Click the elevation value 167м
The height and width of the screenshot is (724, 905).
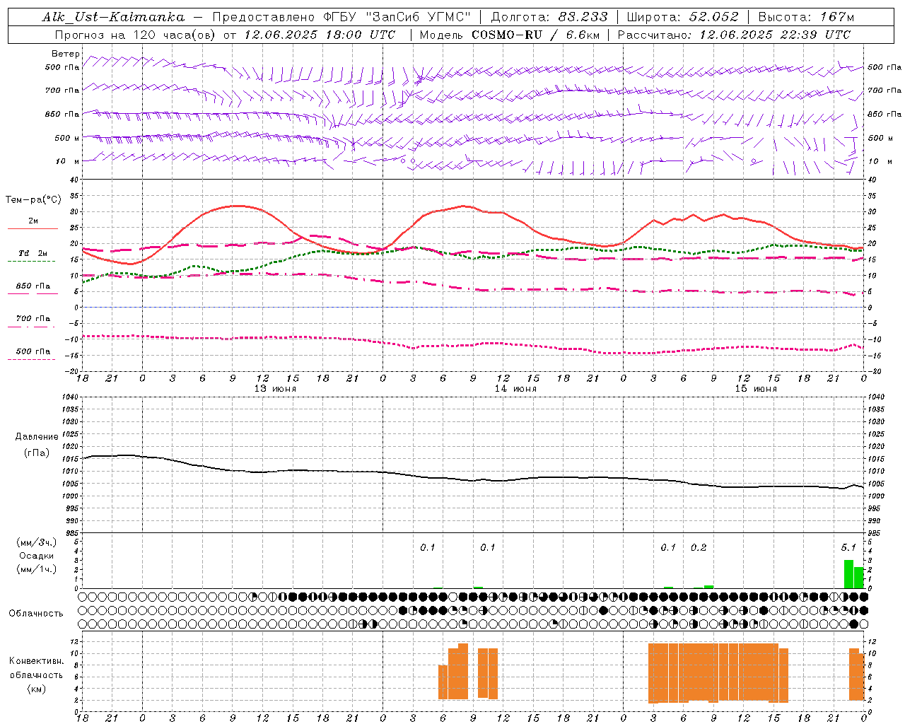[837, 17]
